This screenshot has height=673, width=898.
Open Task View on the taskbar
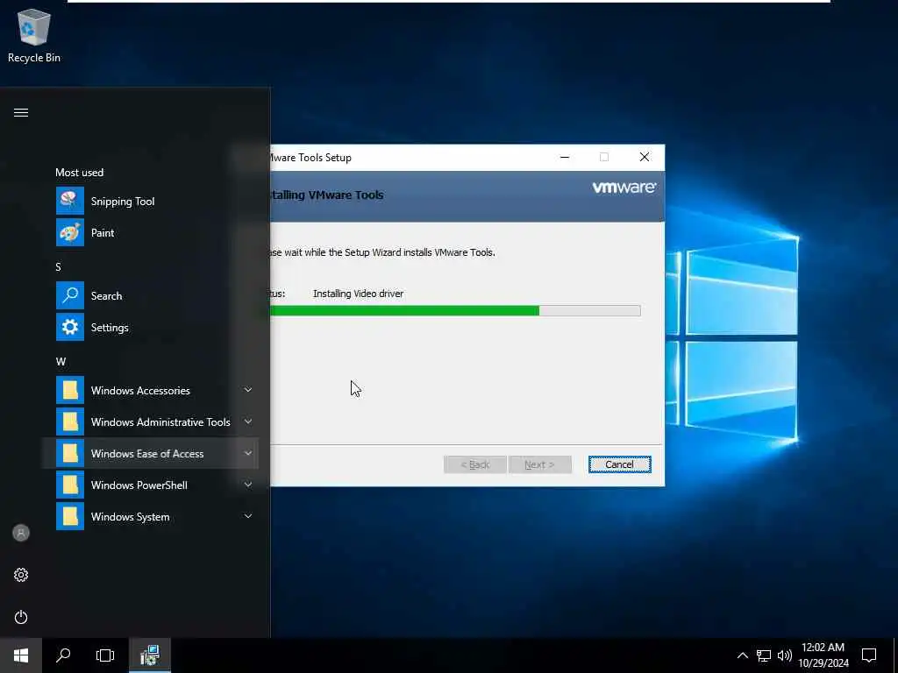coord(105,655)
